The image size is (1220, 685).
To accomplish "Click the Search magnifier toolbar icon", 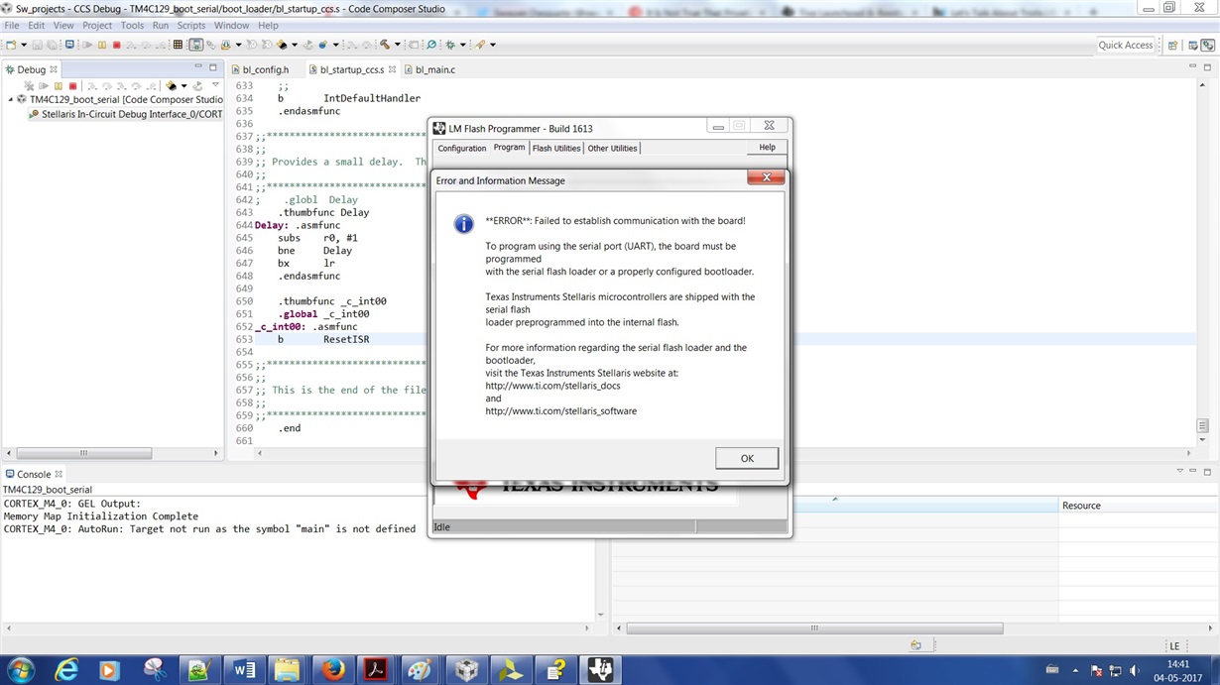I will [x=430, y=45].
